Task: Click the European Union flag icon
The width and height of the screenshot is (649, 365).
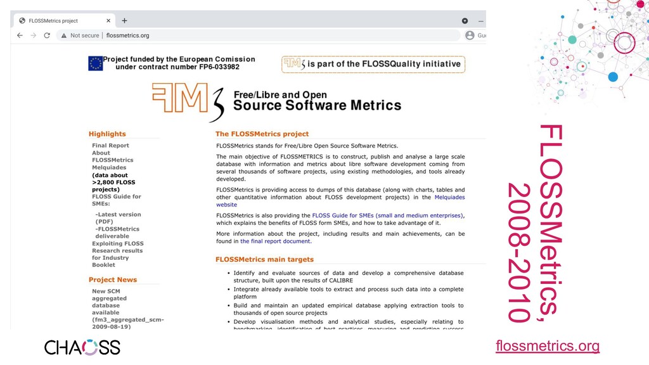Action: [x=95, y=63]
